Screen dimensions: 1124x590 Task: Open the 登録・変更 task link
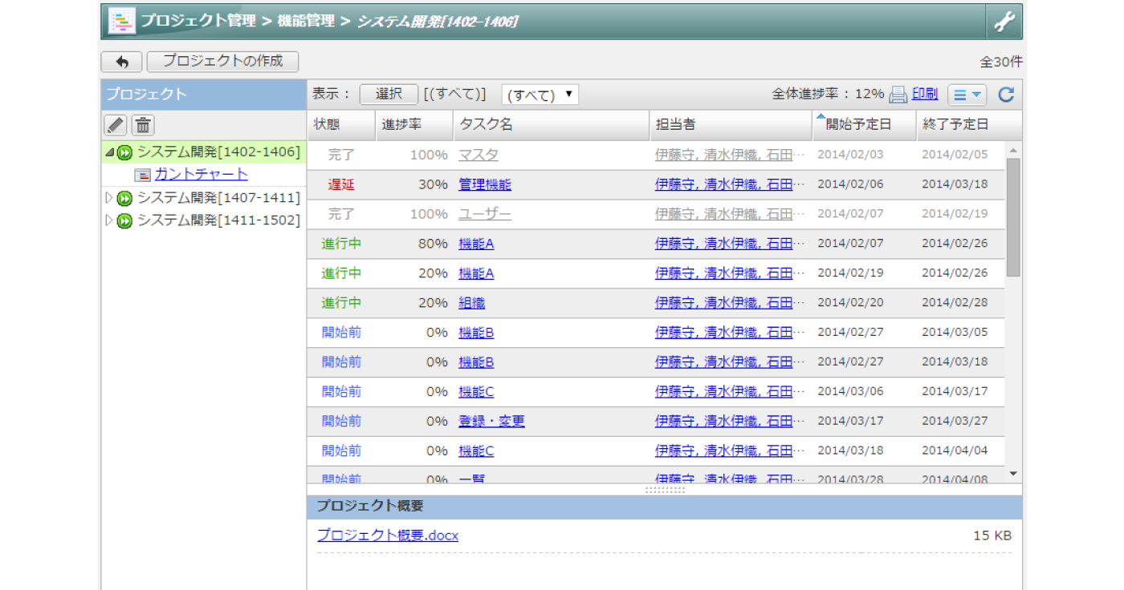click(x=491, y=421)
